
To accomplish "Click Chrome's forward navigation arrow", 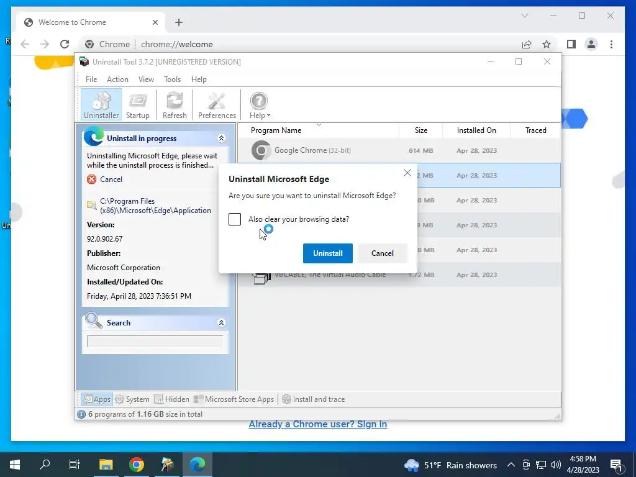I will pos(45,44).
